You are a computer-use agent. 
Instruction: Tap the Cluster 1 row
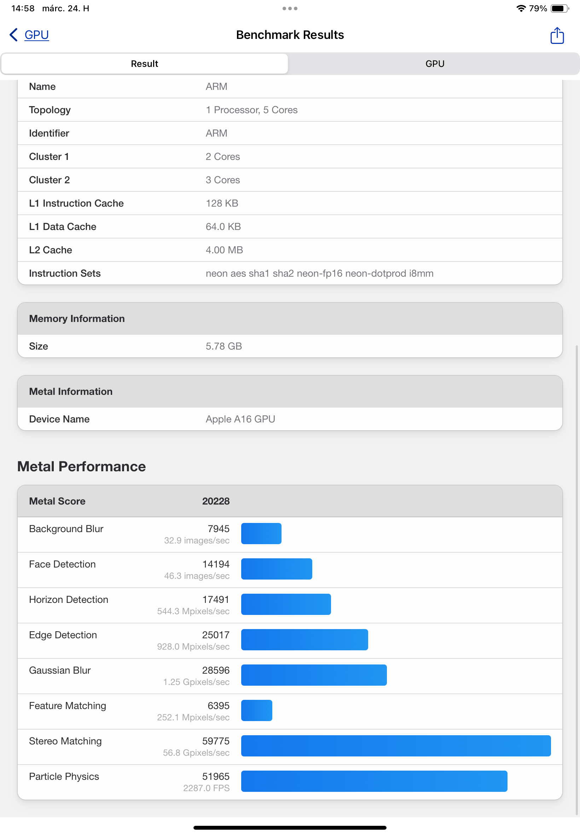290,157
